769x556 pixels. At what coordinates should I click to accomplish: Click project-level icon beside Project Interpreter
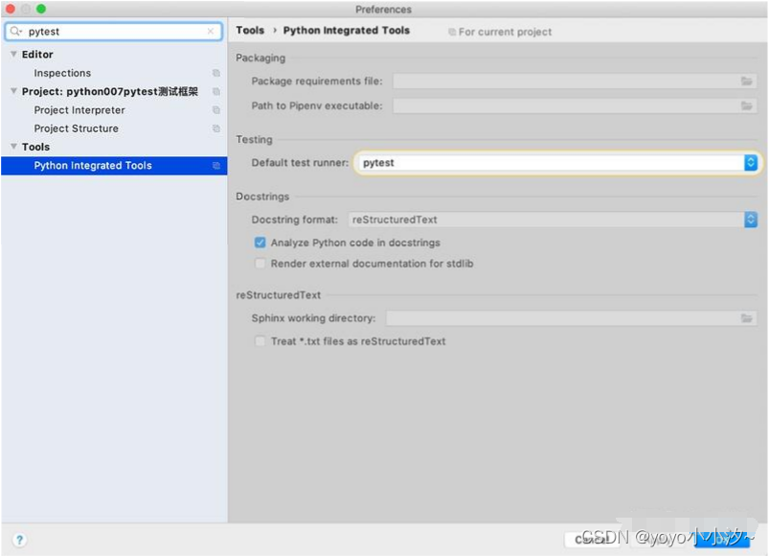pyautogui.click(x=216, y=110)
